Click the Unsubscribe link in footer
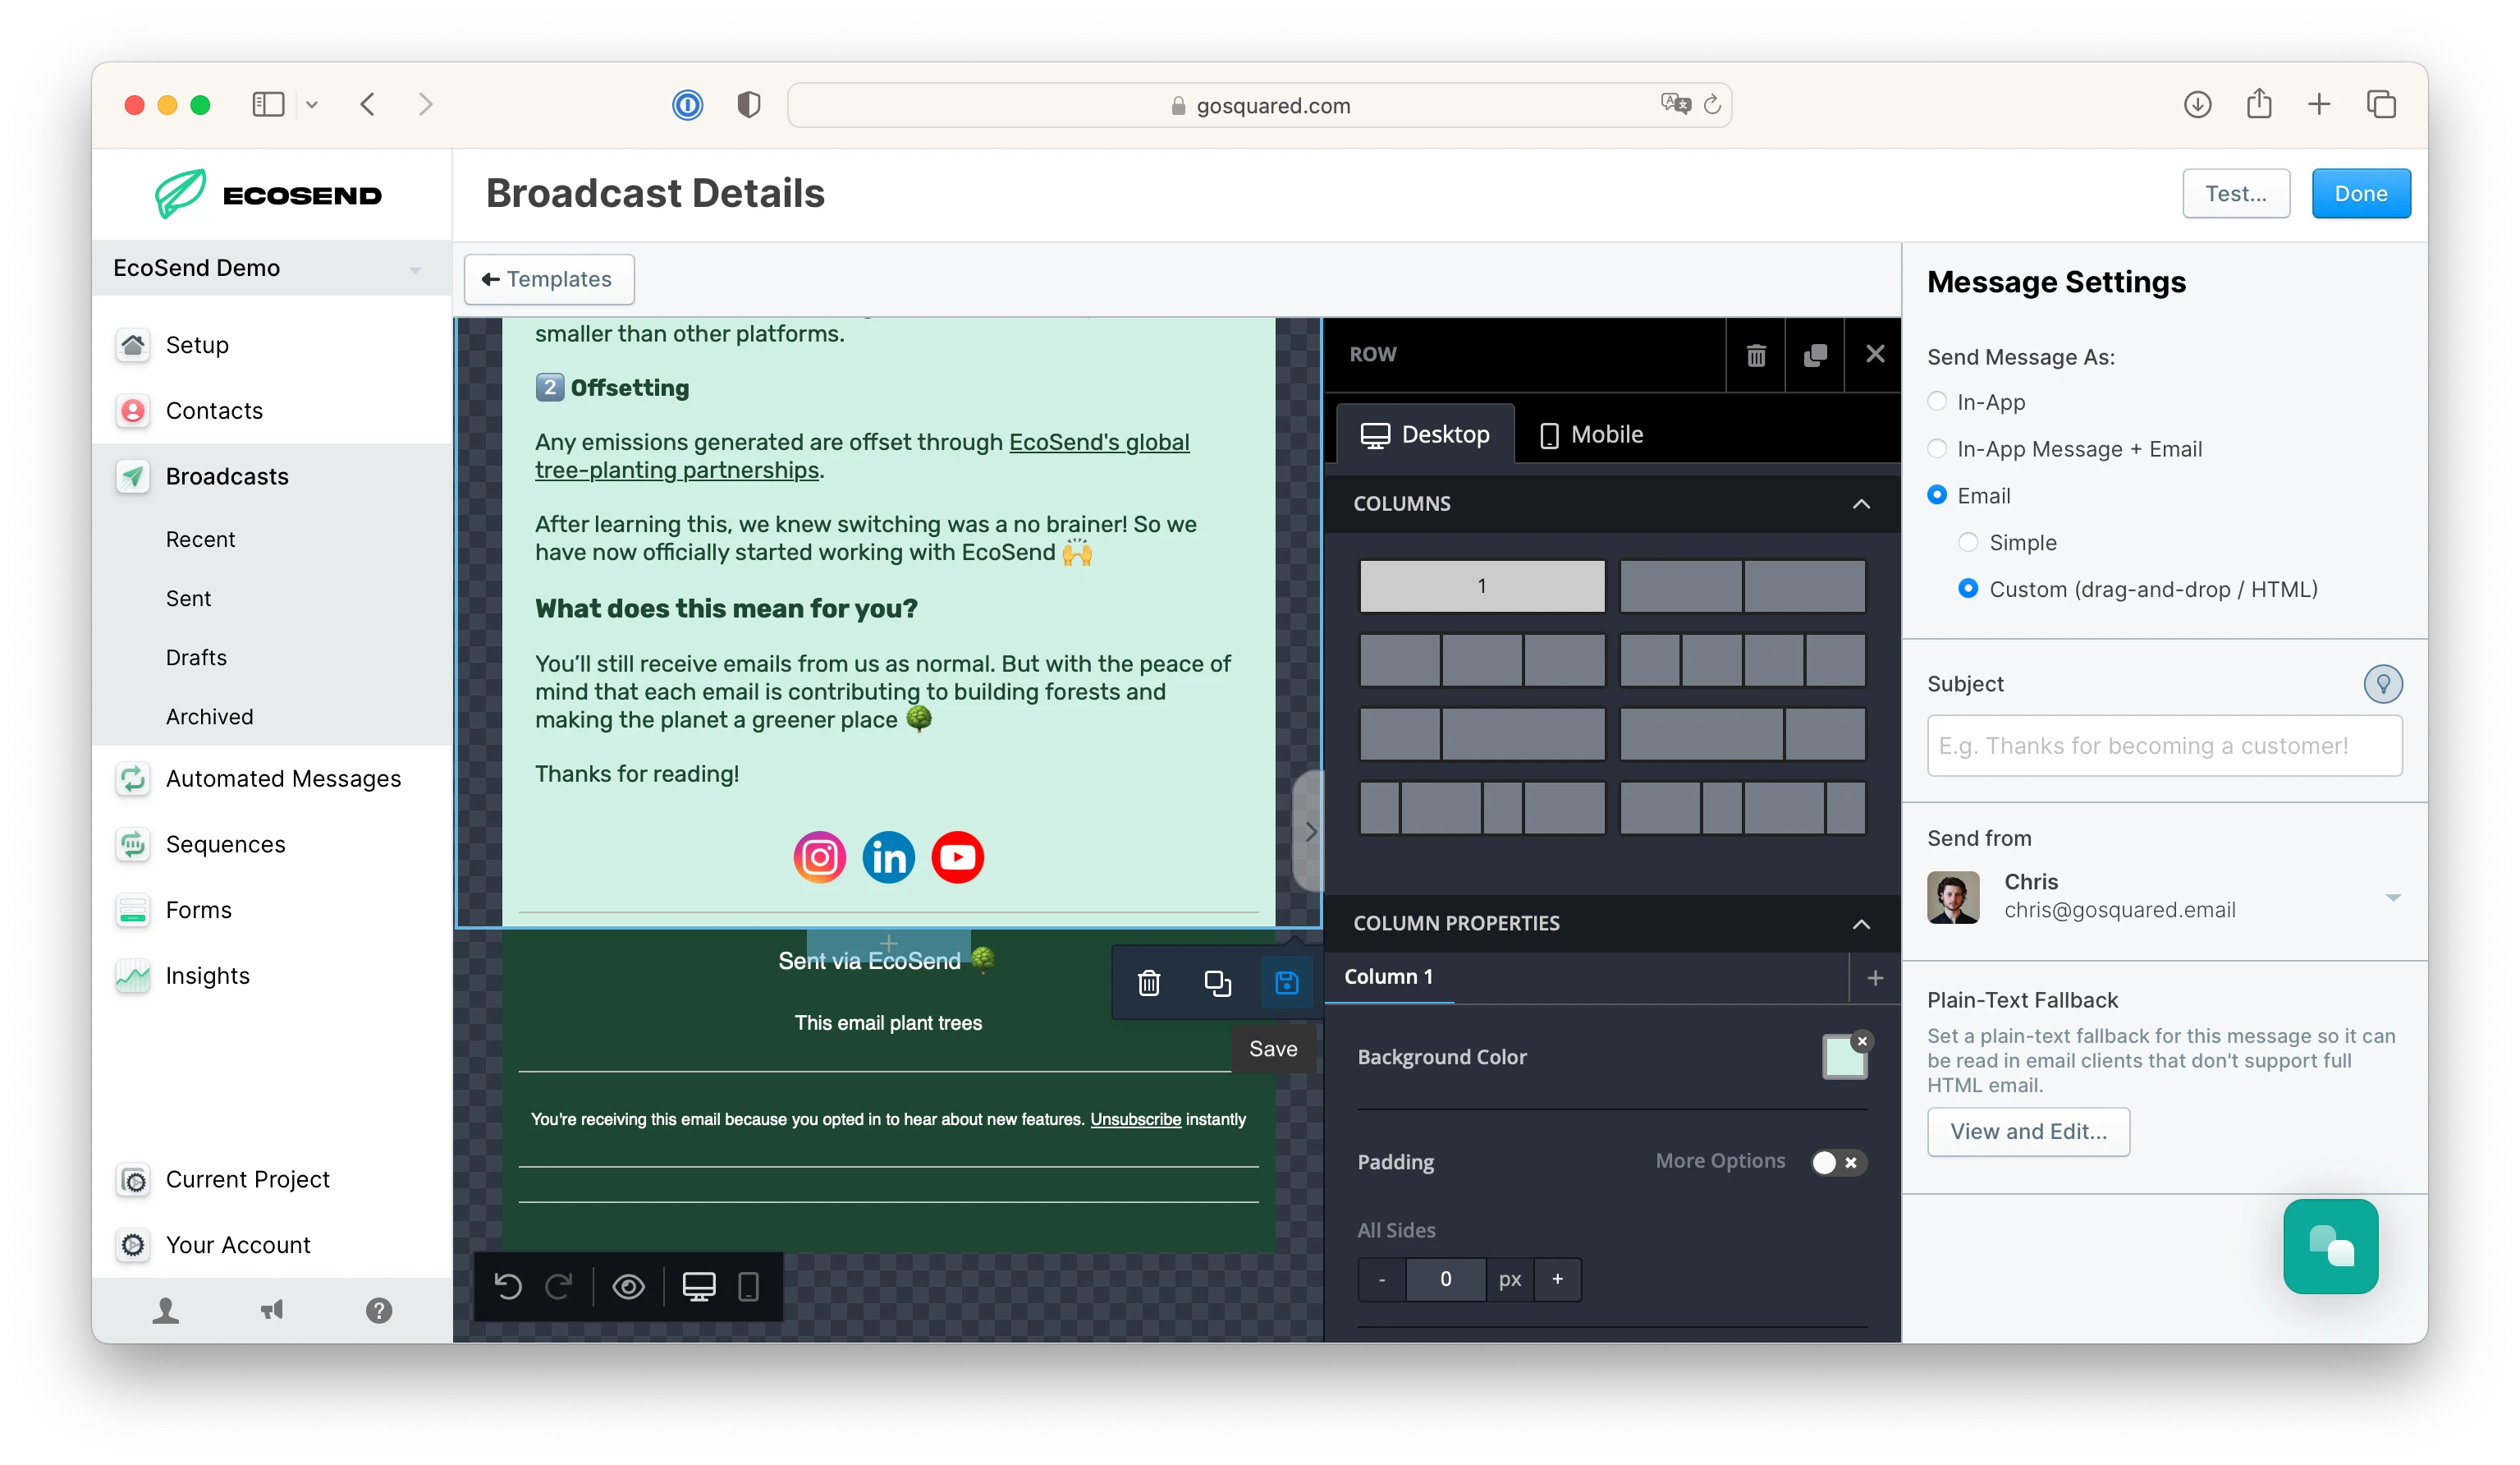The image size is (2520, 1465). coord(1135,1118)
